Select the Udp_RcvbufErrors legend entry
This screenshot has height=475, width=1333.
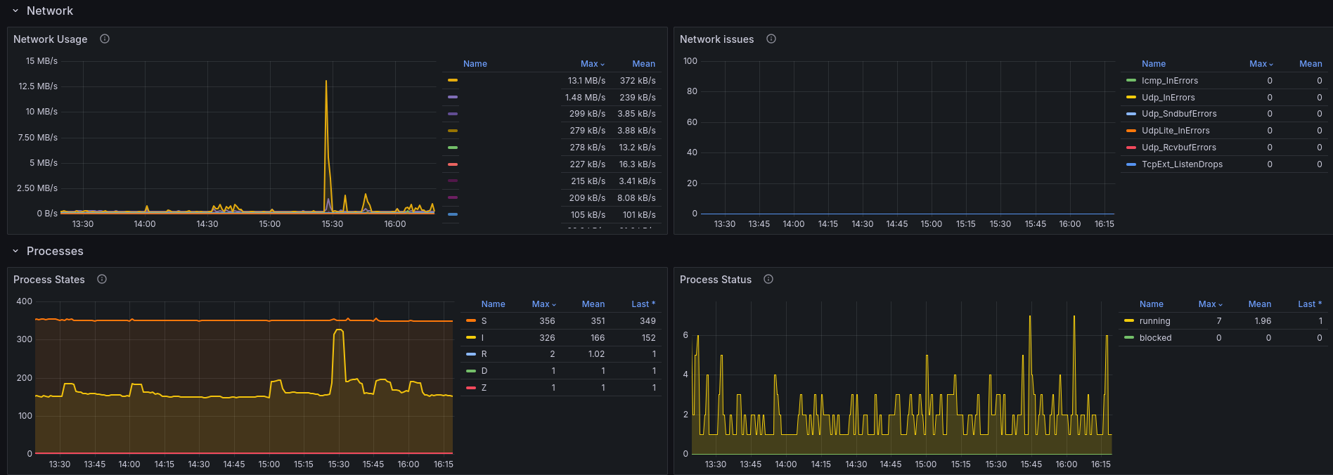coord(1178,147)
